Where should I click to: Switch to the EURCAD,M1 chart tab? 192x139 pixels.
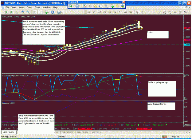[67, 132]
